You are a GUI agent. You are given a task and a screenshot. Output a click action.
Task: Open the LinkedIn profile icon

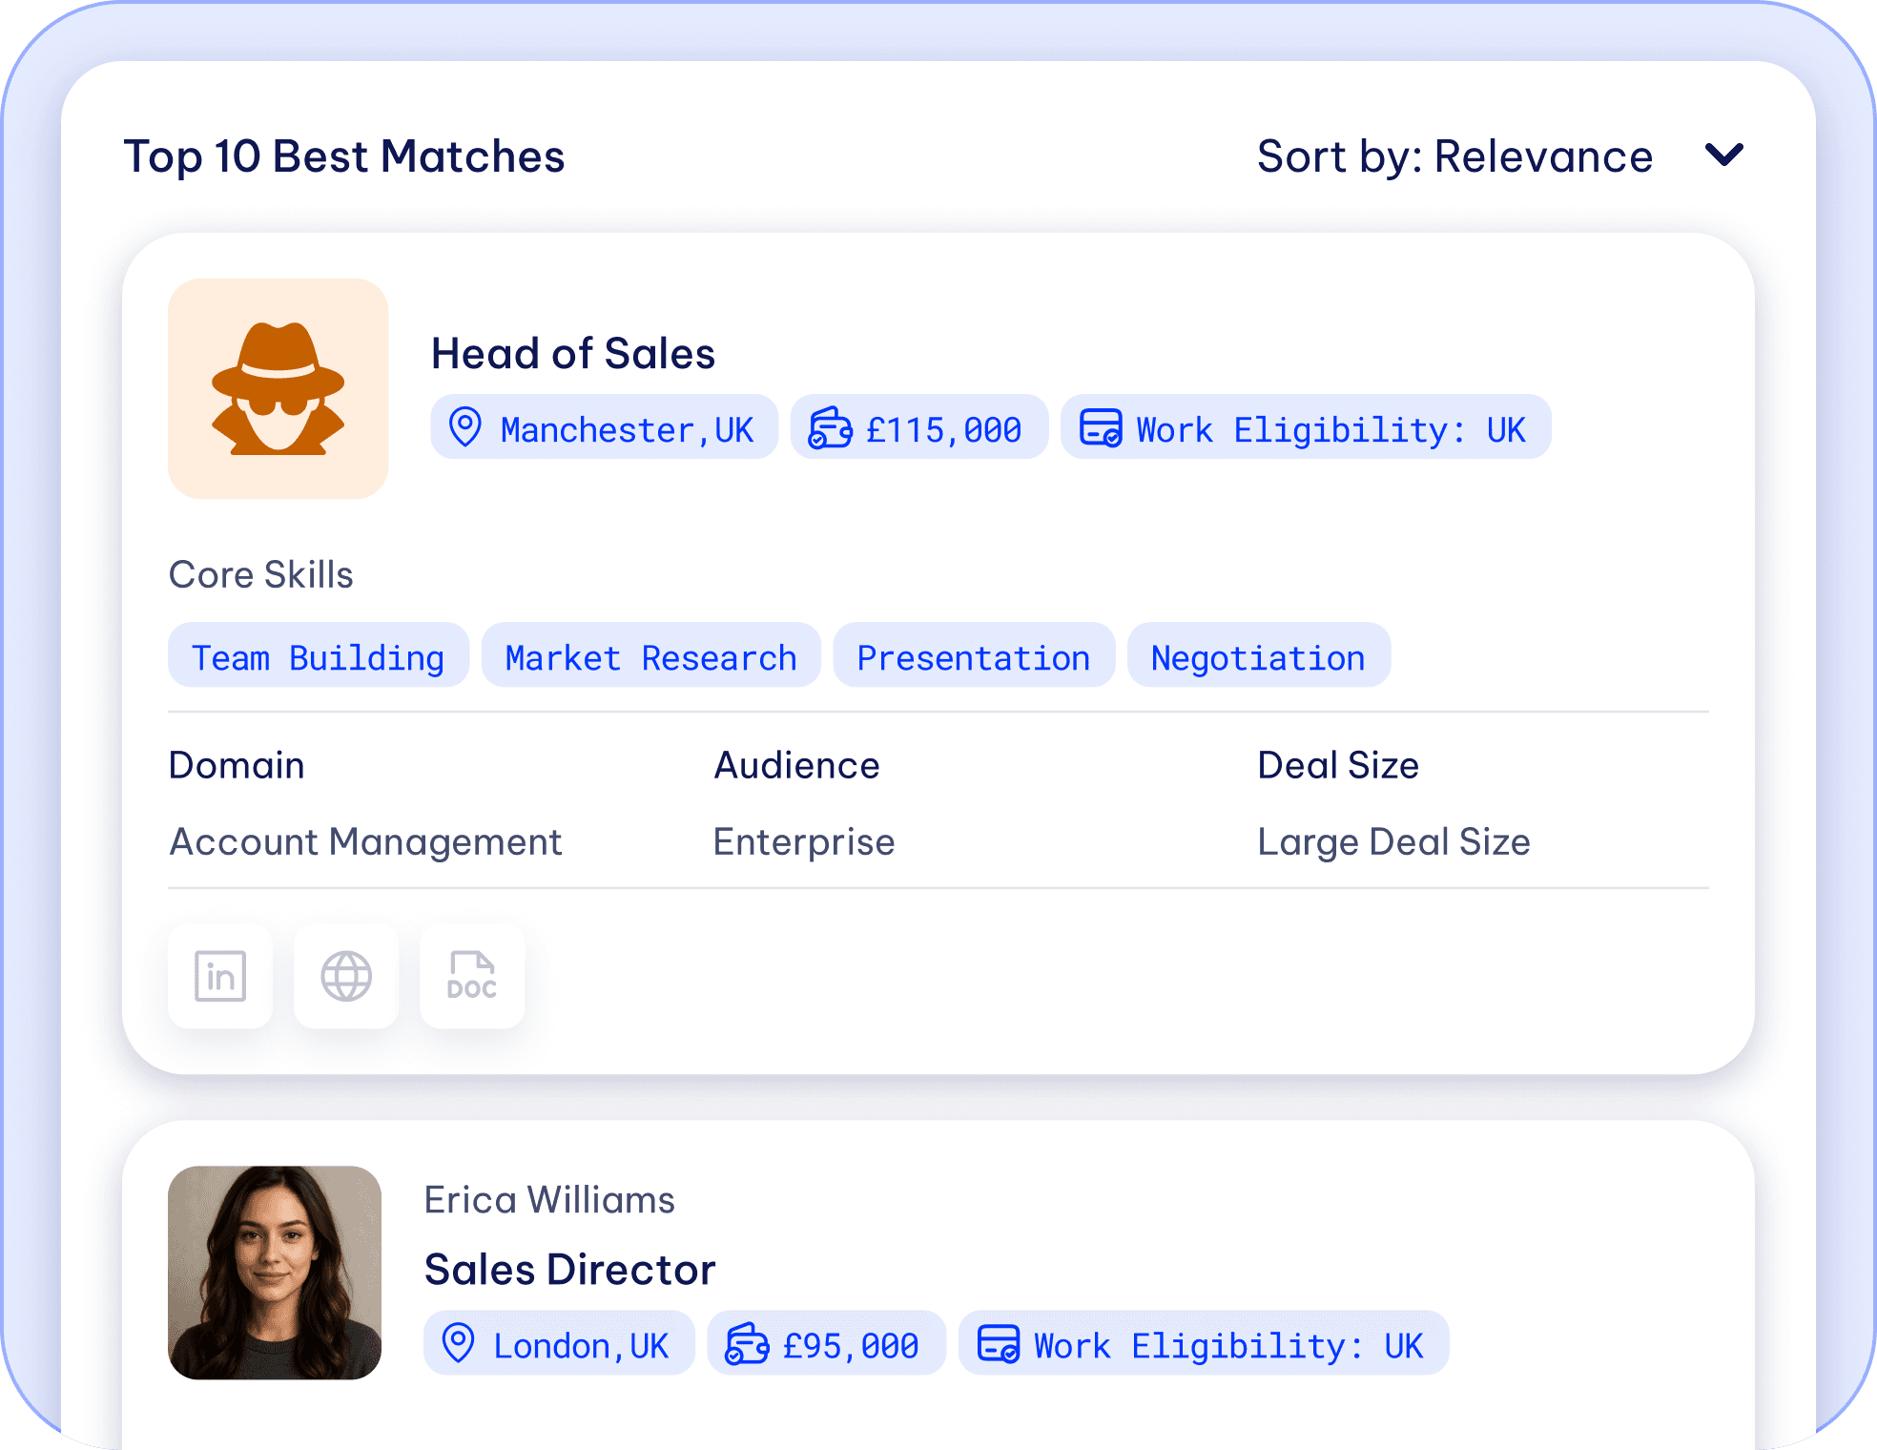[220, 976]
